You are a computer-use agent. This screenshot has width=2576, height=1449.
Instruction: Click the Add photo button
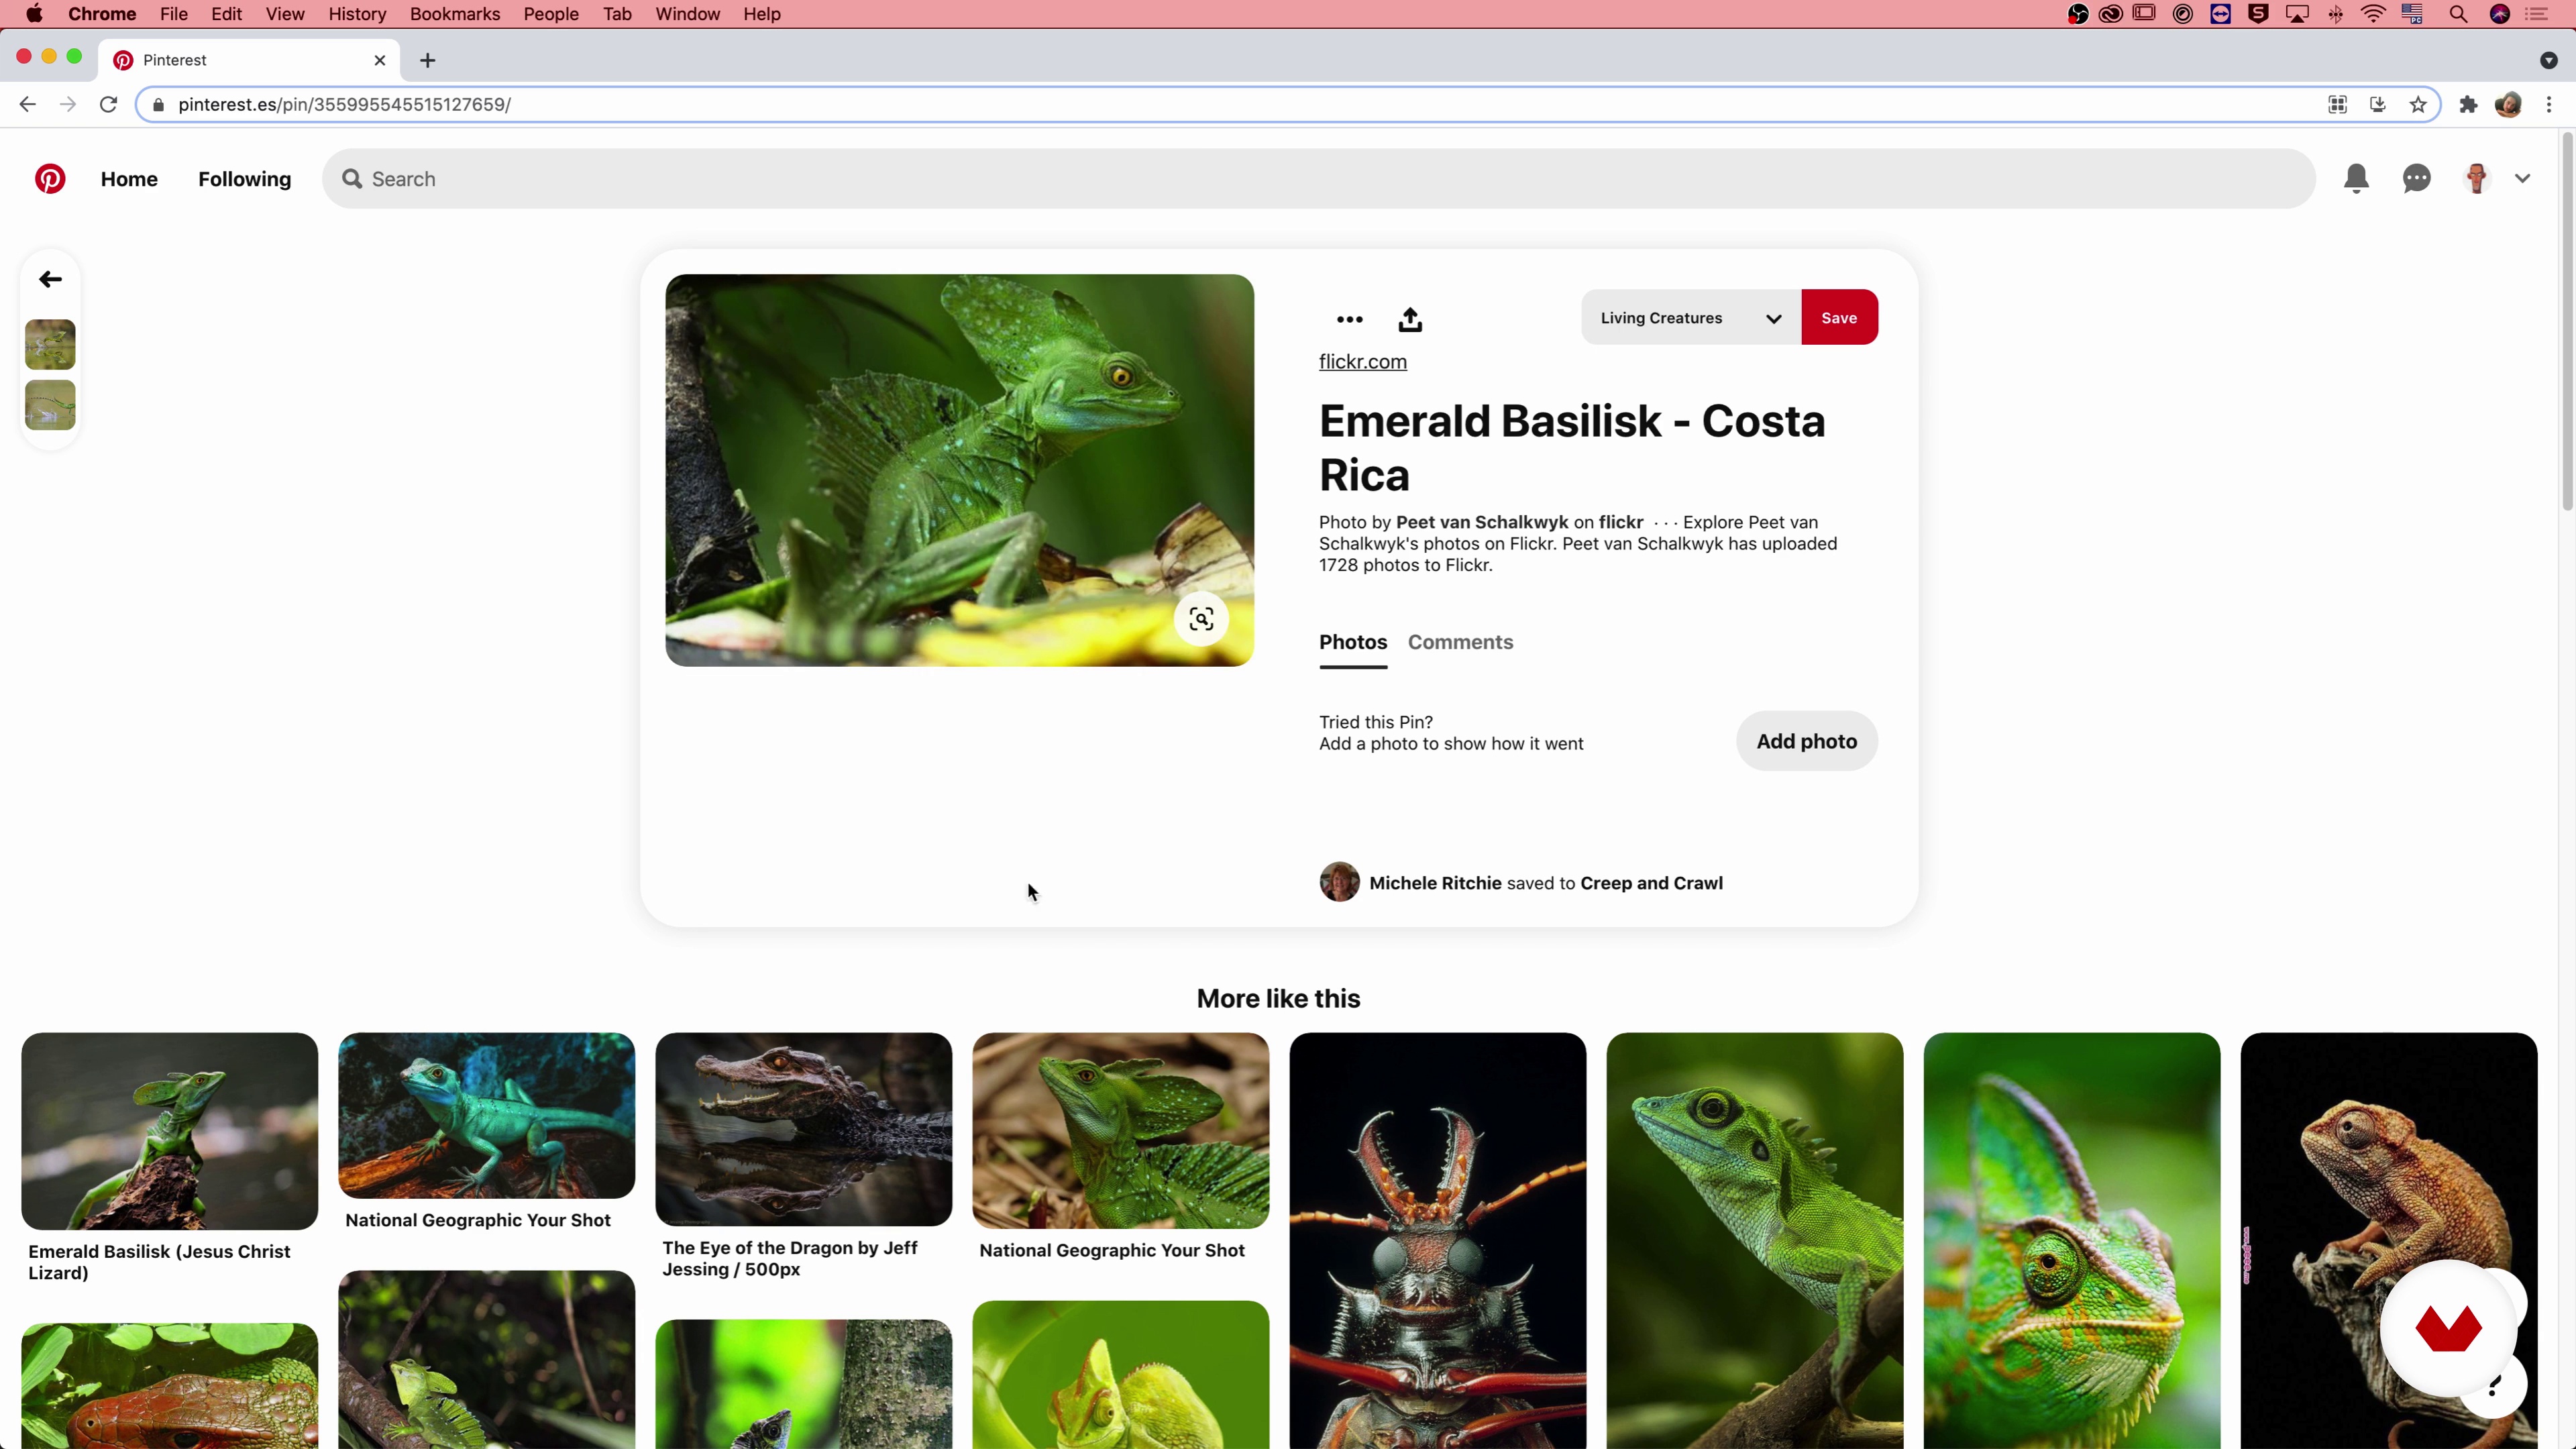(x=1806, y=741)
